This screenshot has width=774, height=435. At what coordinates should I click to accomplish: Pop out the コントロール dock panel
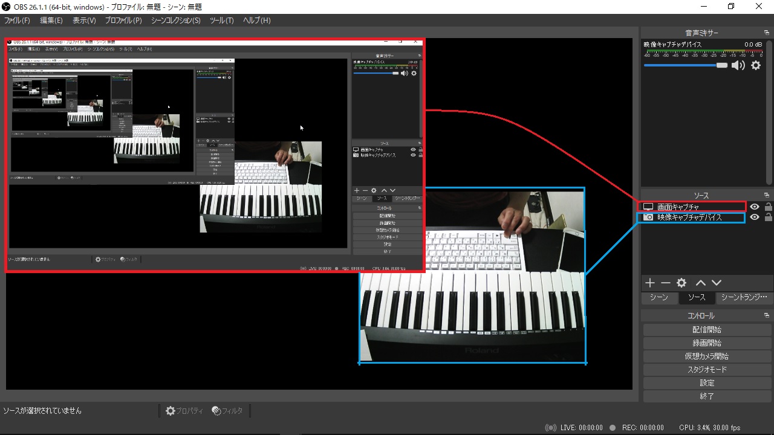point(767,315)
